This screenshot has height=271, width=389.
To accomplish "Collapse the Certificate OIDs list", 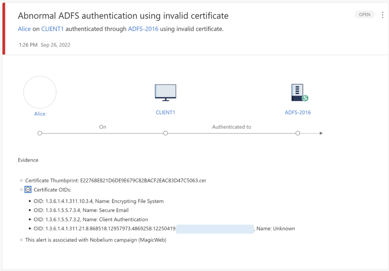I will tap(28, 190).
